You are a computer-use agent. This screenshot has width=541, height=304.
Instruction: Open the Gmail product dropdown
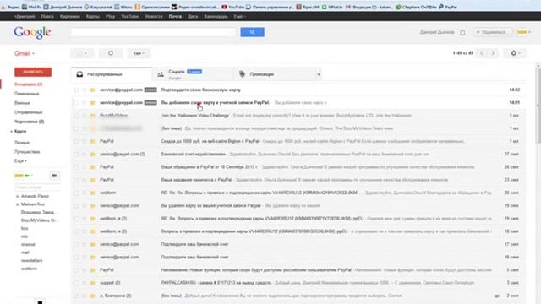tap(25, 53)
